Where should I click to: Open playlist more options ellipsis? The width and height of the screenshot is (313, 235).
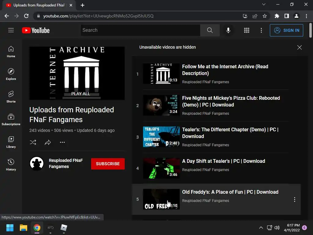[x=62, y=142]
